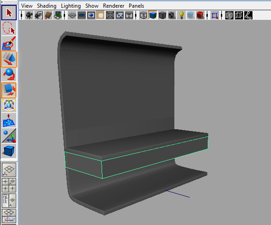Toggle the viewport grid display

[x=72, y=15]
